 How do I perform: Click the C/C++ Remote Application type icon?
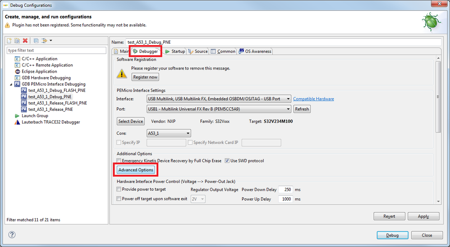tap(17, 65)
